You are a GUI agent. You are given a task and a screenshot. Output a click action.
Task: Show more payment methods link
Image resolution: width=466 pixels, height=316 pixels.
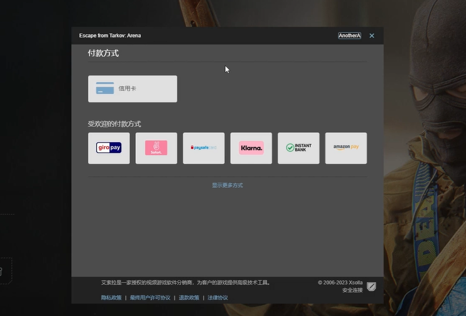[227, 186]
